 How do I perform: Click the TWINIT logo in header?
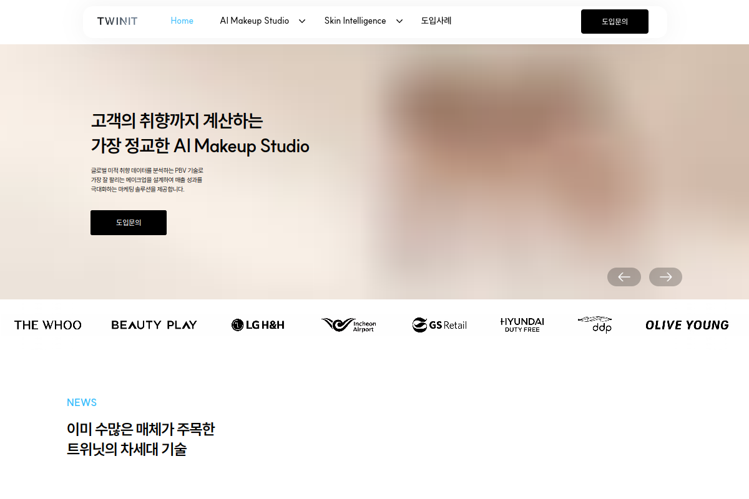click(117, 21)
